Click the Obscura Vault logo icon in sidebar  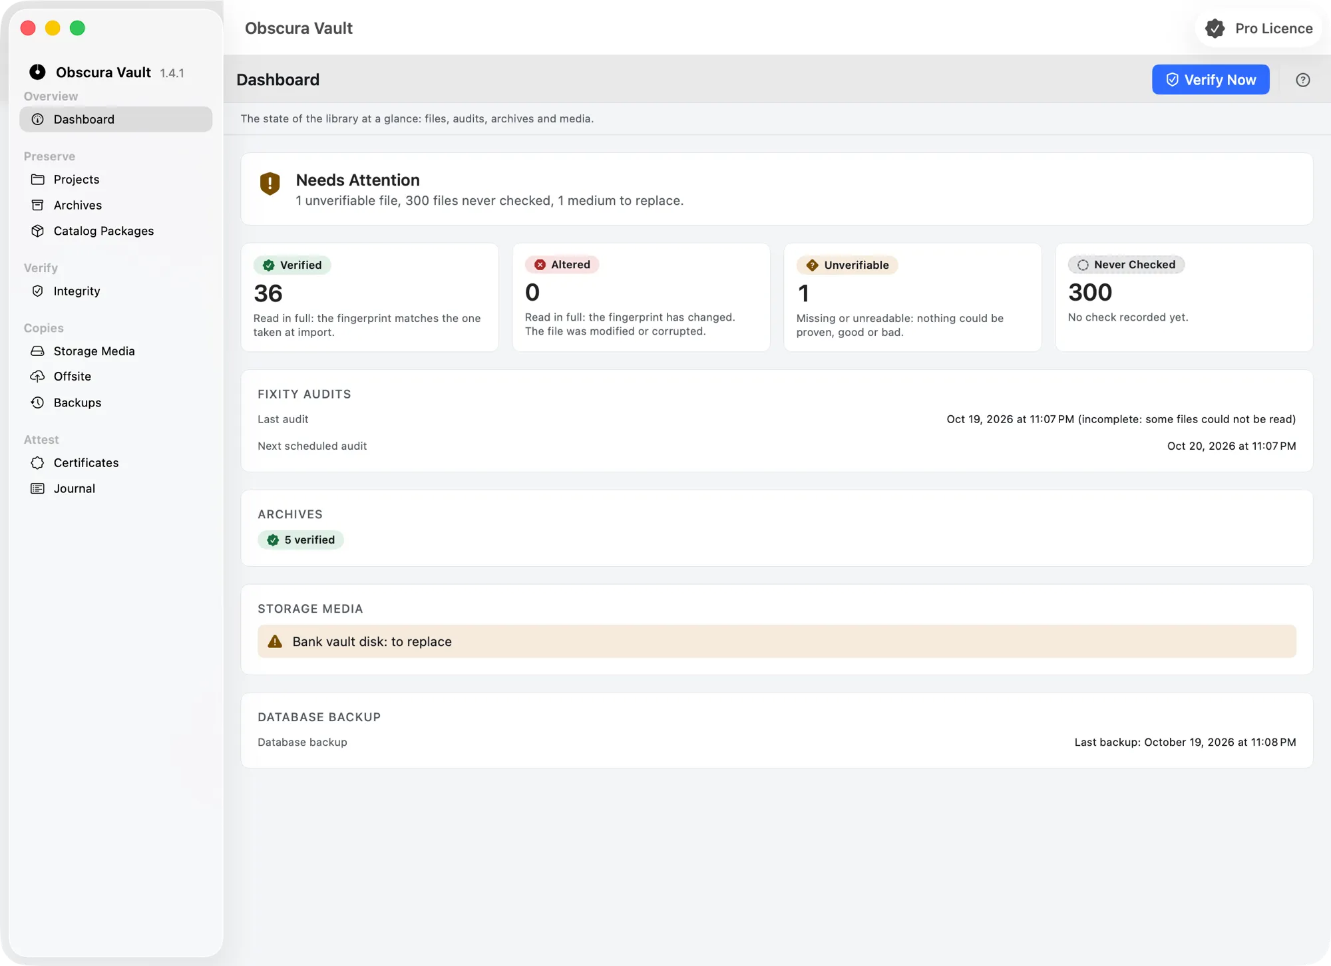pos(37,72)
